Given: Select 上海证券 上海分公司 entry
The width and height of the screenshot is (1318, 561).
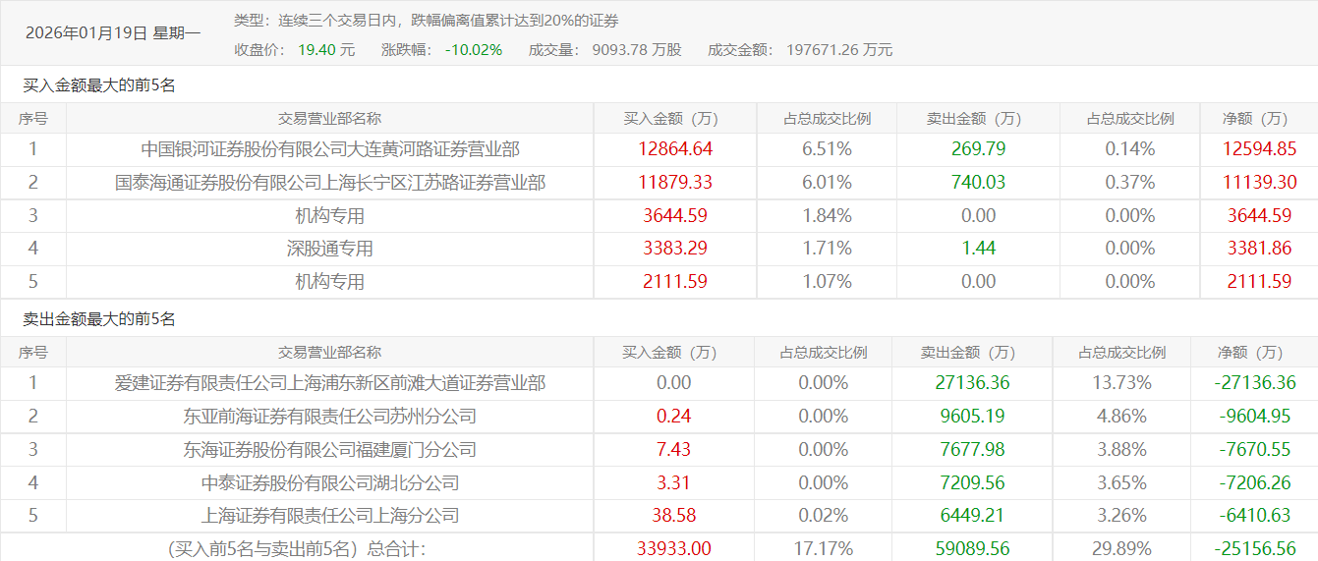Looking at the screenshot, I should (330, 516).
